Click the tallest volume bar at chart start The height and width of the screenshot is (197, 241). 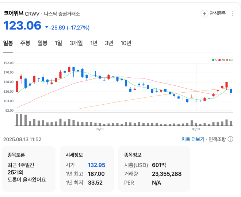pyautogui.click(x=21, y=120)
